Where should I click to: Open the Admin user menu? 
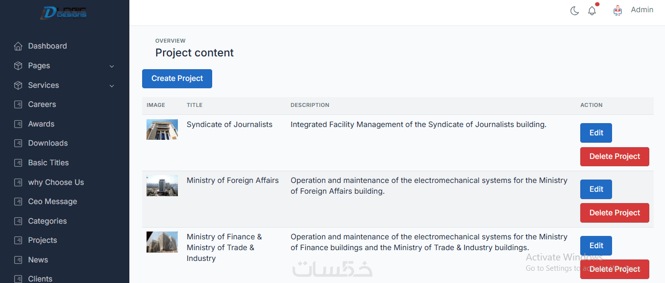tap(641, 10)
